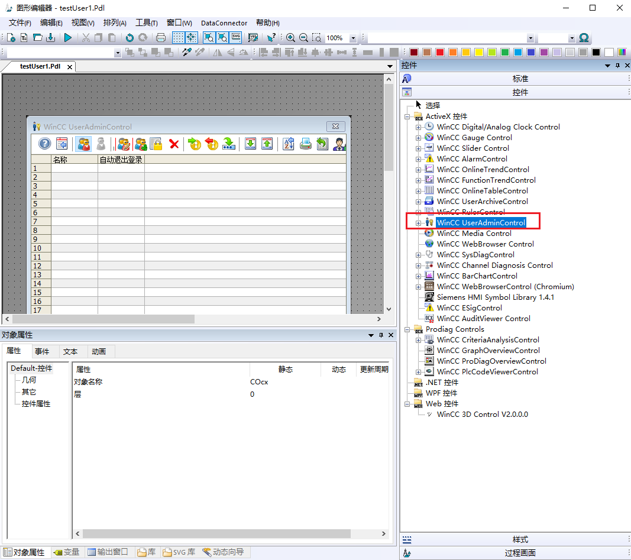Click the runtime play button in toolbar
This screenshot has width=631, height=560.
68,38
